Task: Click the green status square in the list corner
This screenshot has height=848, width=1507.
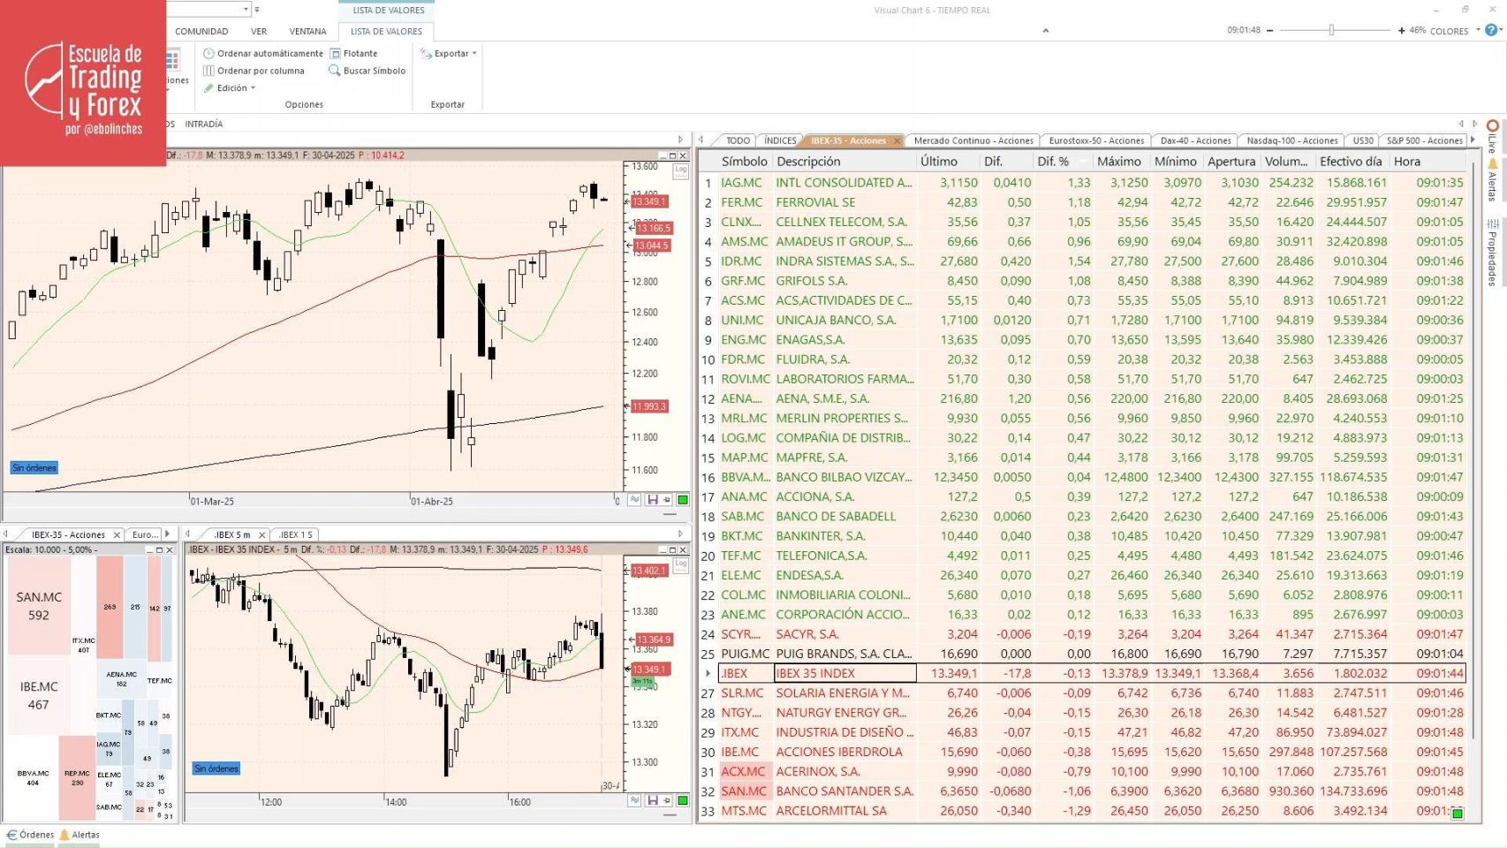Action: [1458, 814]
